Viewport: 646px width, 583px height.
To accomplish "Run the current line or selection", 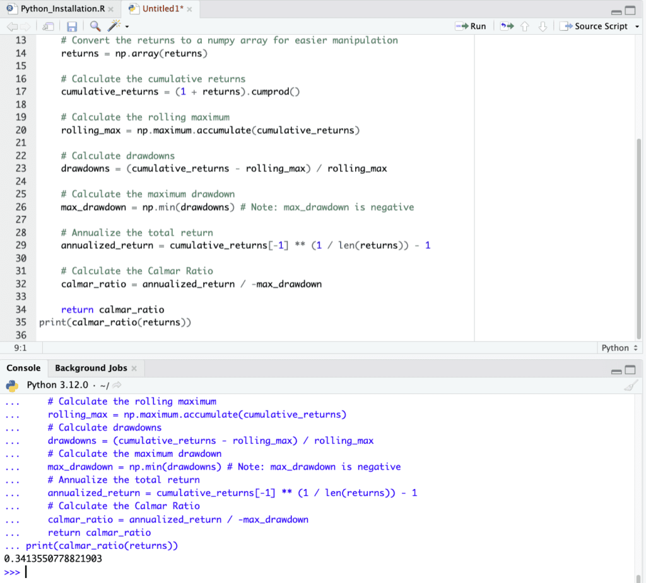I will click(x=471, y=26).
